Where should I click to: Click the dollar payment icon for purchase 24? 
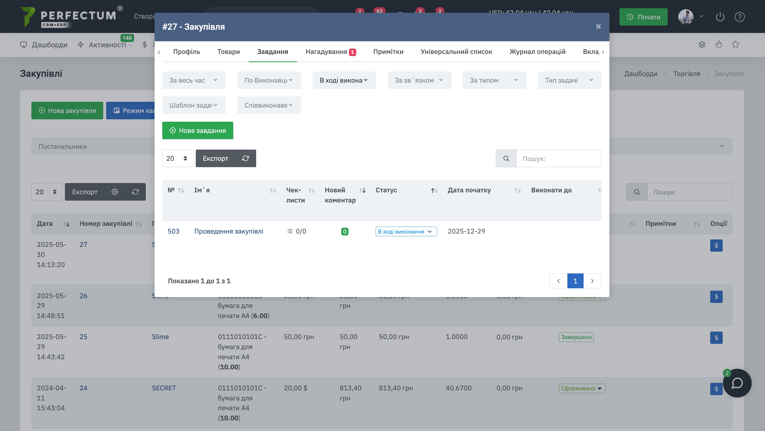pyautogui.click(x=716, y=388)
